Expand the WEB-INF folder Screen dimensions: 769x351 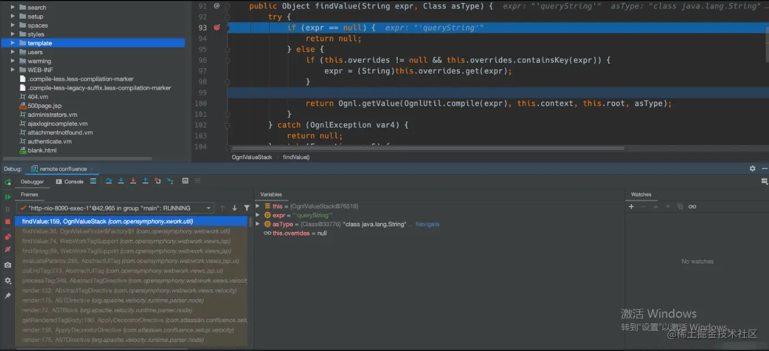click(x=13, y=70)
